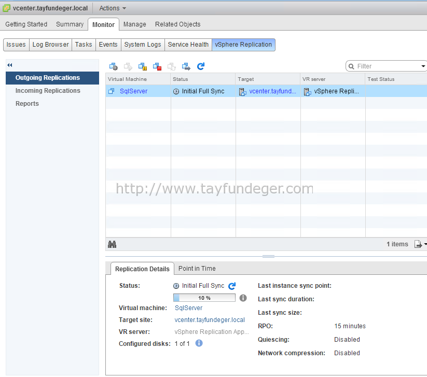427x377 pixels.
Task: Sort by Test Status column header
Action: tap(396, 79)
